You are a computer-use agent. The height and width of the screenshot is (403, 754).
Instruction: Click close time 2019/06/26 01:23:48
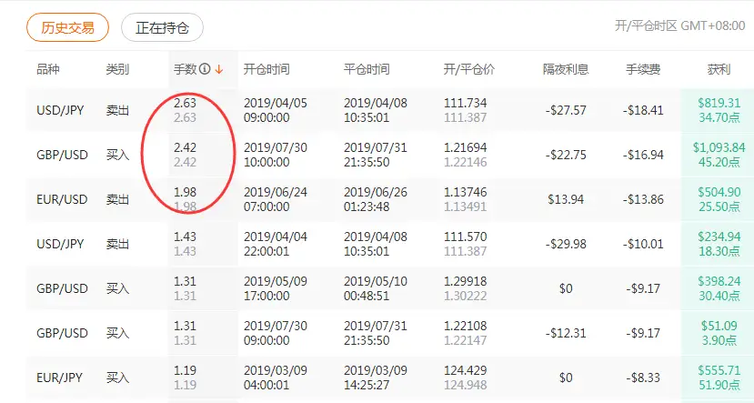click(x=375, y=199)
